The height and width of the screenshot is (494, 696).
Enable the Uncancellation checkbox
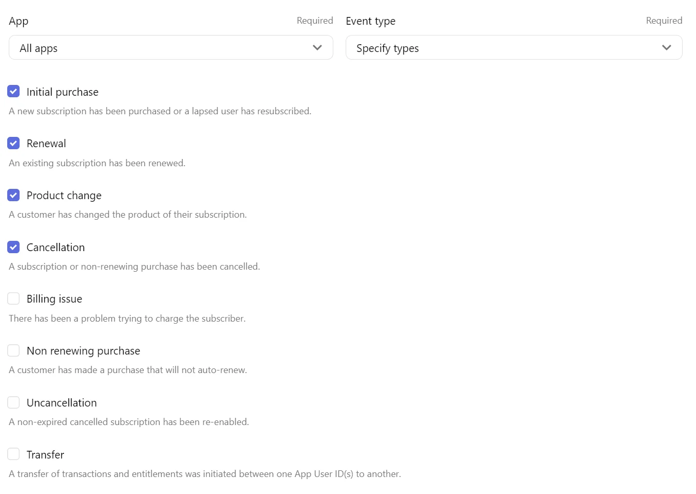[x=13, y=402]
